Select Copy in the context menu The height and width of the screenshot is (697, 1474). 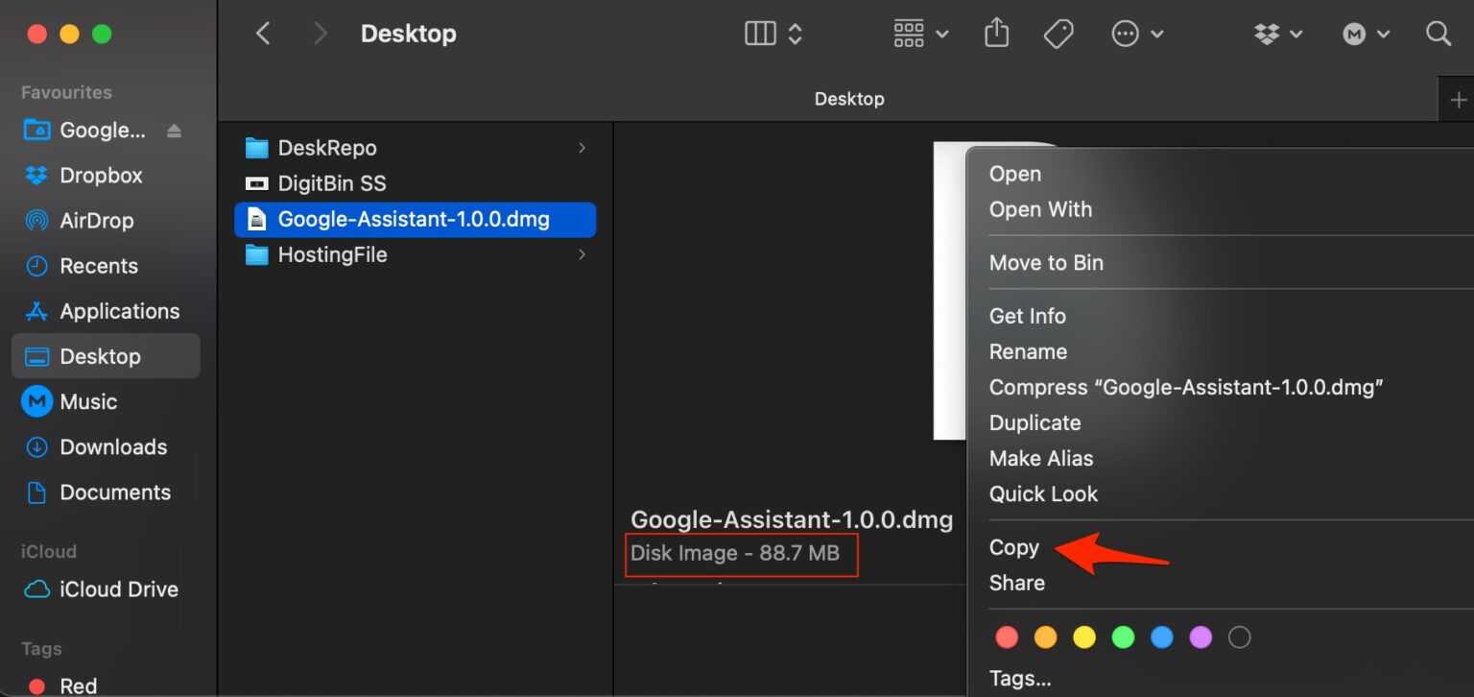point(1014,547)
